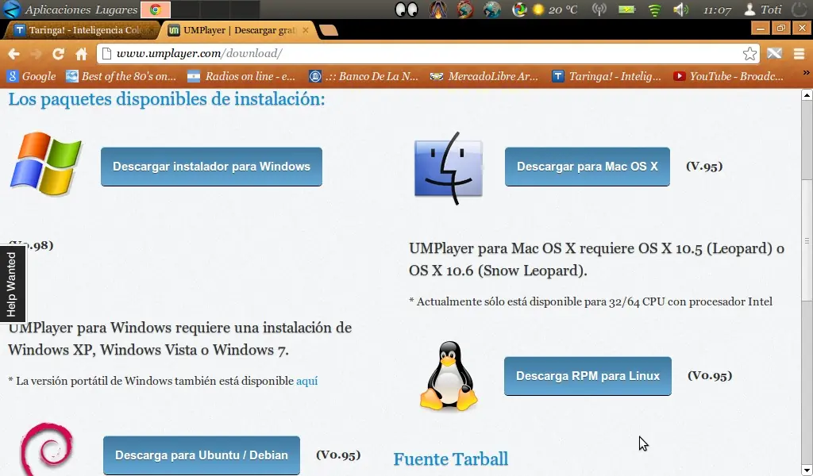Viewport: 813px width, 476px height.
Task: Open Radios on line bookmark
Action: click(241, 76)
